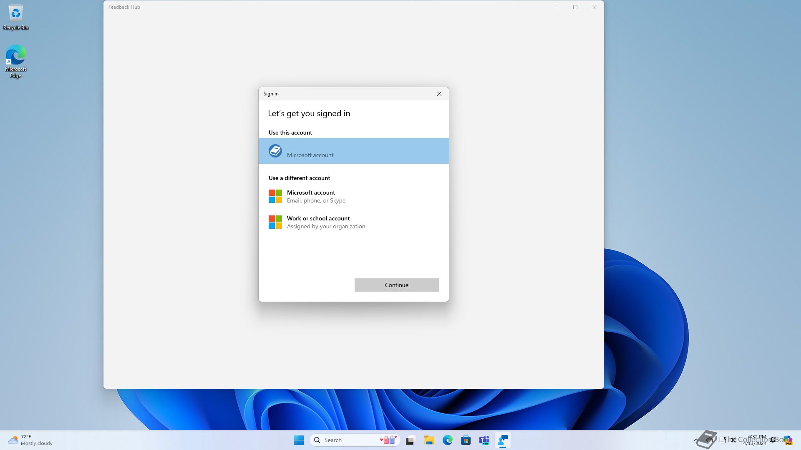Open Copilot preview from the taskbar
Image resolution: width=801 pixels, height=450 pixels.
[788, 440]
